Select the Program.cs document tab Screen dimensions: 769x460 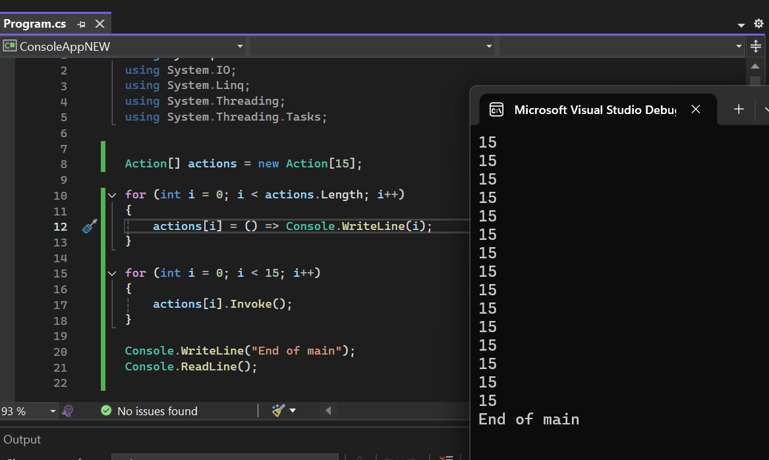pyautogui.click(x=35, y=24)
